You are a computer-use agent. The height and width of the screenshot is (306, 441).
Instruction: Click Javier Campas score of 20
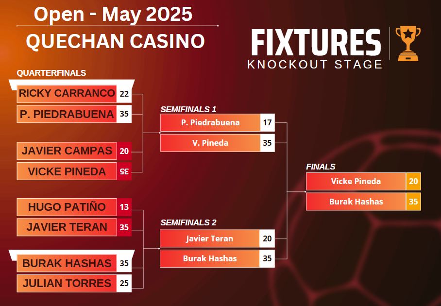124,151
